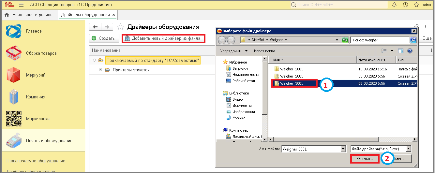
Task: Open view options dropdown arrow
Action: (x=392, y=51)
